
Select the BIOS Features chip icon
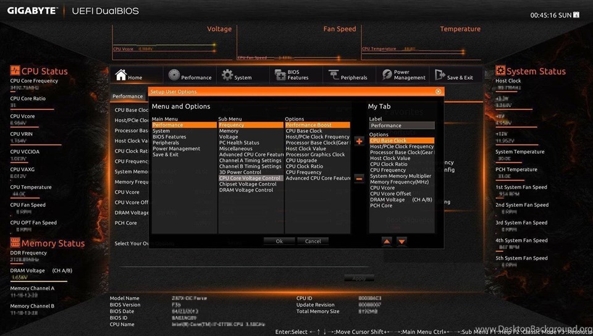click(x=280, y=75)
